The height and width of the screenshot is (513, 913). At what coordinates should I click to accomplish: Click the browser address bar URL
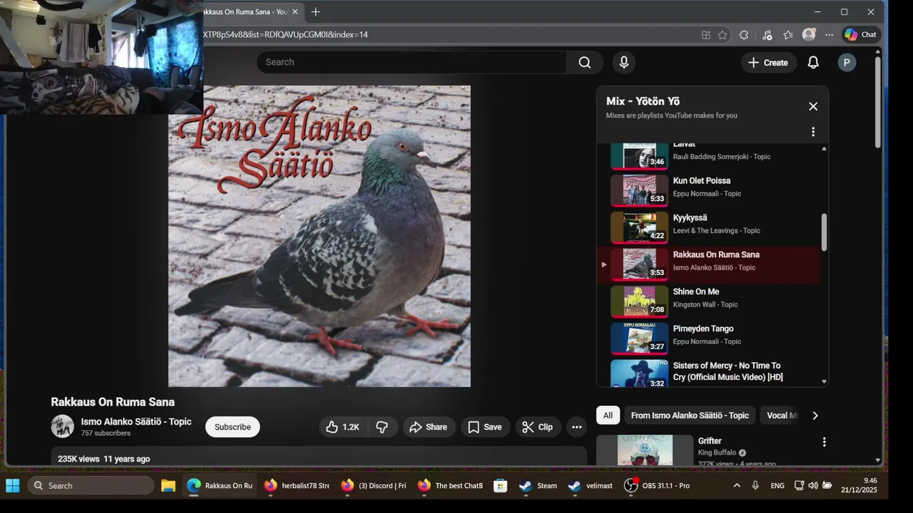[285, 34]
